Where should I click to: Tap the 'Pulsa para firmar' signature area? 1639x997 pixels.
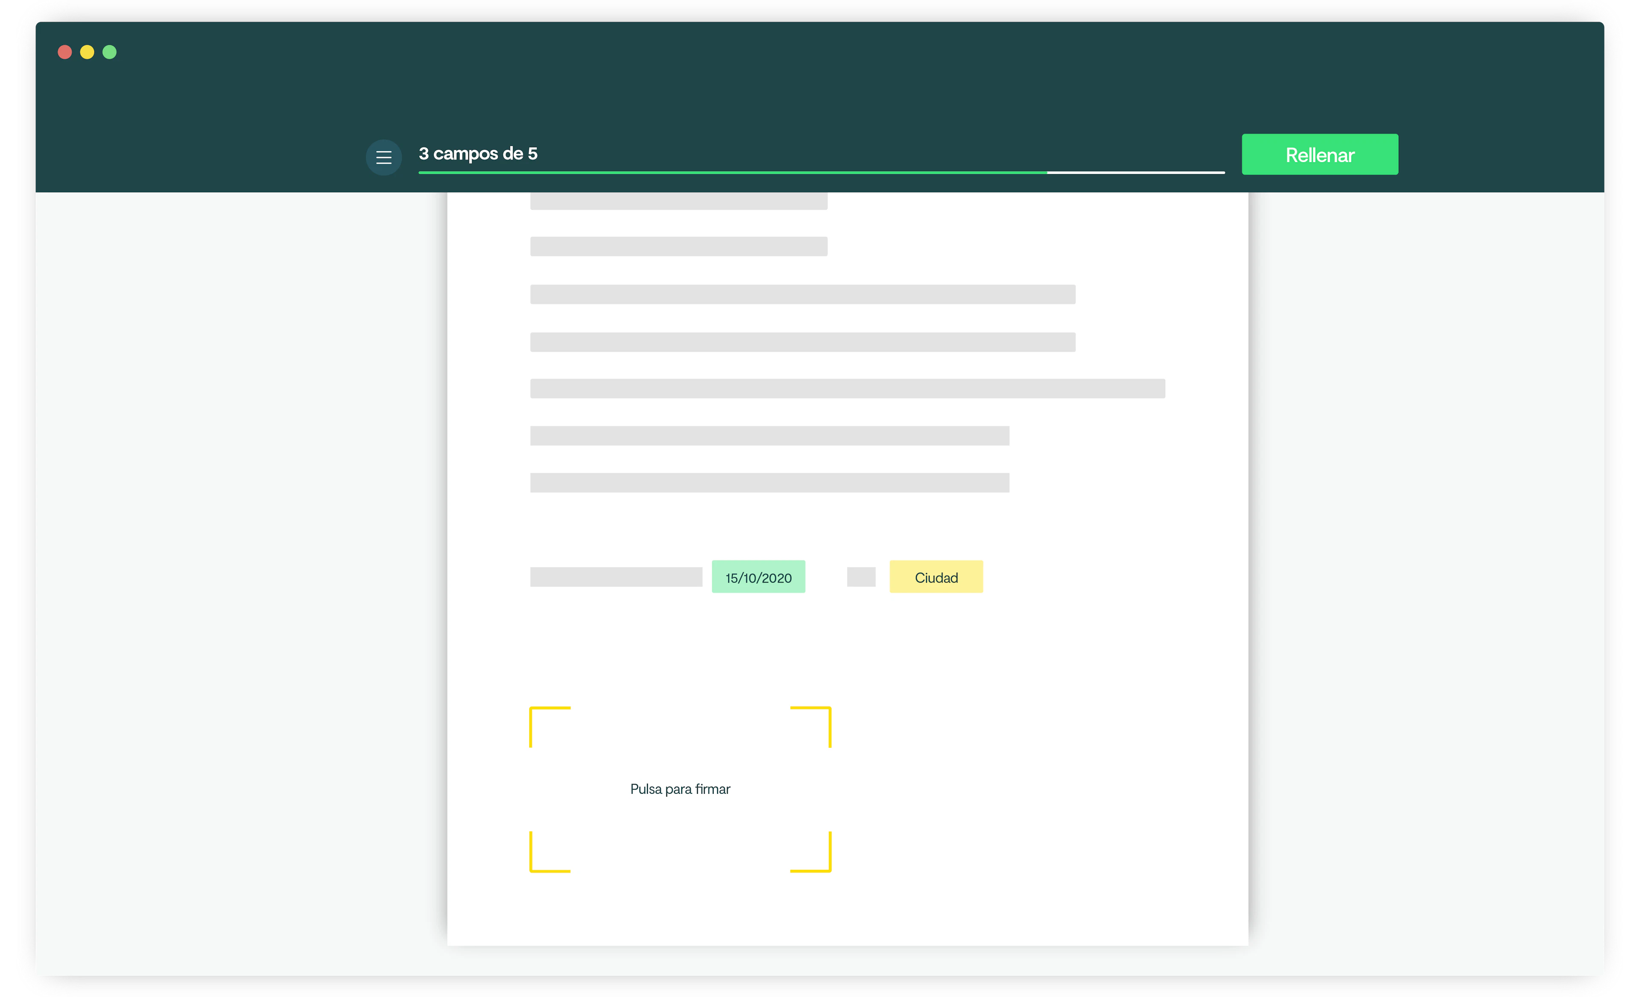click(x=679, y=789)
